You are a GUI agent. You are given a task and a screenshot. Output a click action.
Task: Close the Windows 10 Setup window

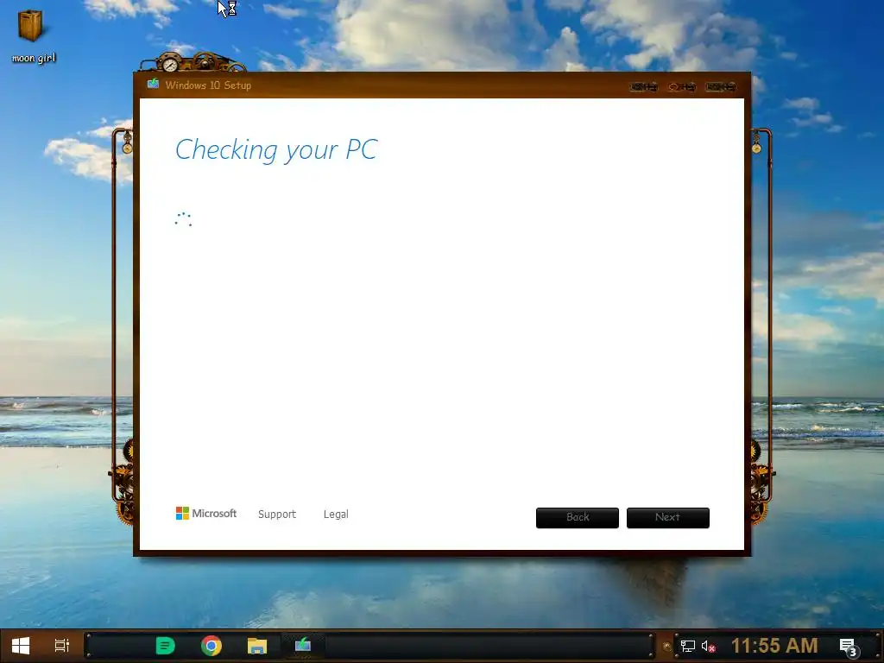tap(721, 87)
